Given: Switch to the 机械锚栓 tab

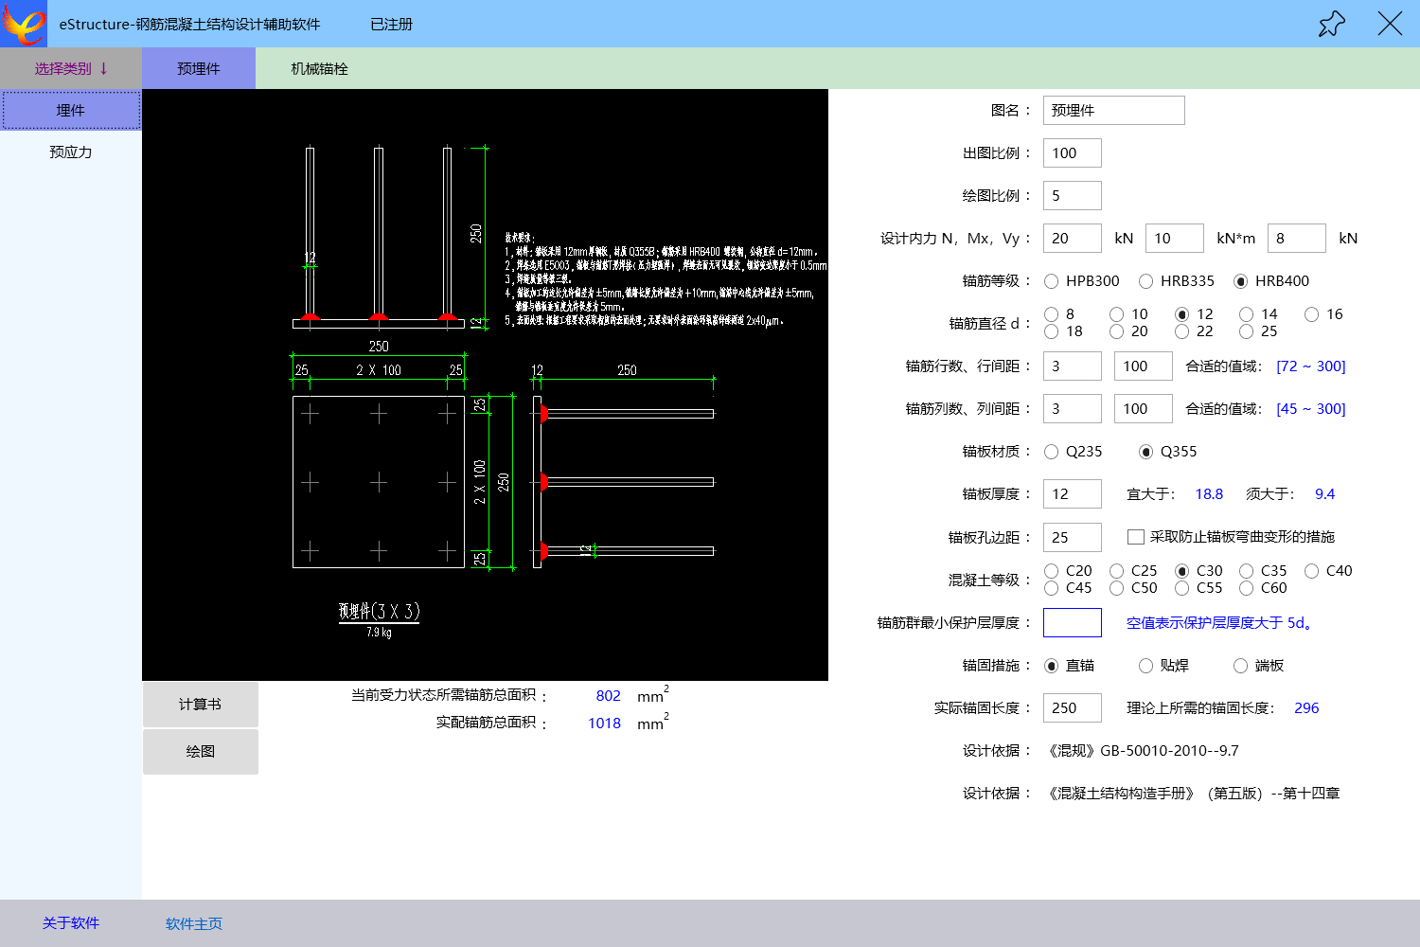Looking at the screenshot, I should pyautogui.click(x=320, y=68).
